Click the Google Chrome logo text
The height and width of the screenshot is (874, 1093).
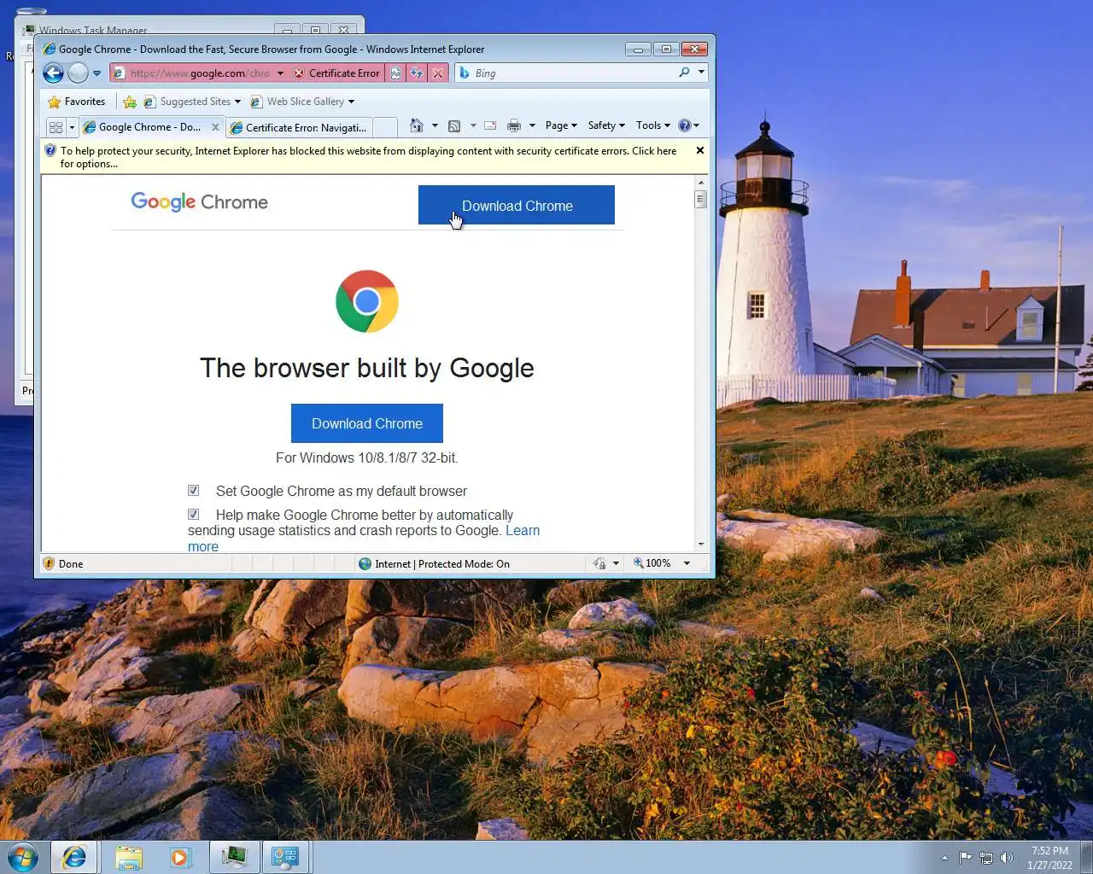pyautogui.click(x=200, y=202)
